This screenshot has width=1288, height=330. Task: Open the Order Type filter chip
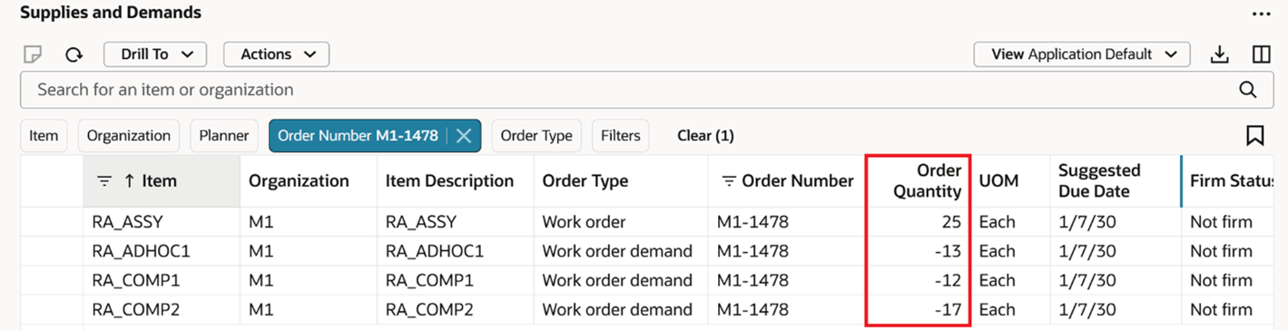pos(536,135)
